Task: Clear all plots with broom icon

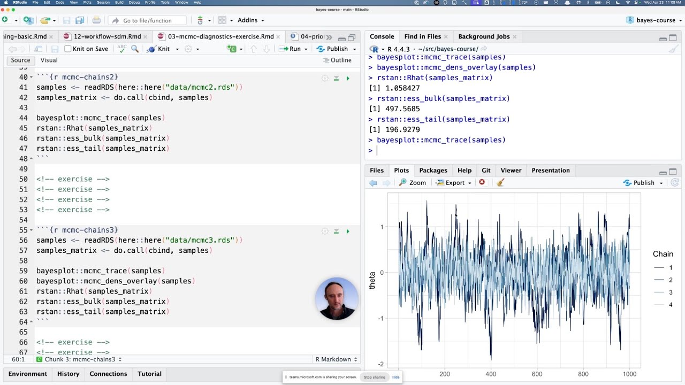Action: pyautogui.click(x=500, y=182)
